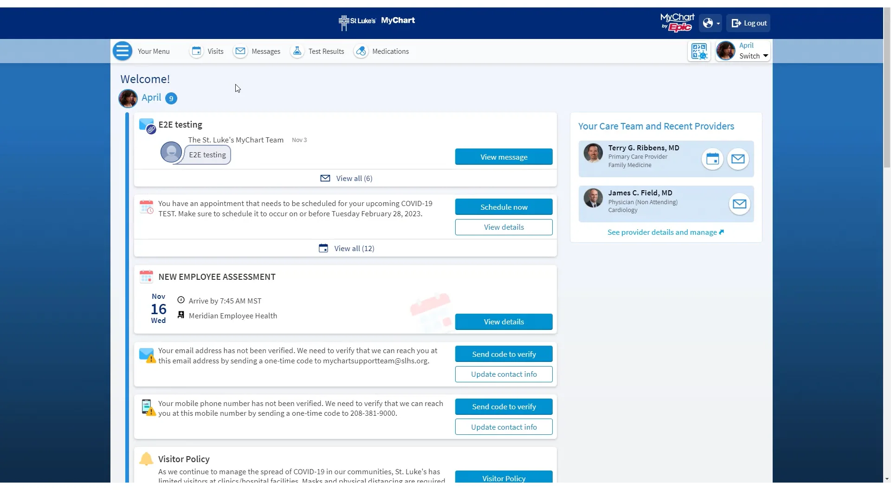Screen dimensions: 891x490
Task: Open scheduling calendar icon for Terry G. Ribbens
Action: (x=713, y=159)
